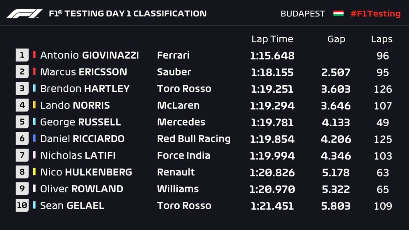This screenshot has width=409, height=230.
Task: Click the position 5 number badge
Action: tap(22, 122)
